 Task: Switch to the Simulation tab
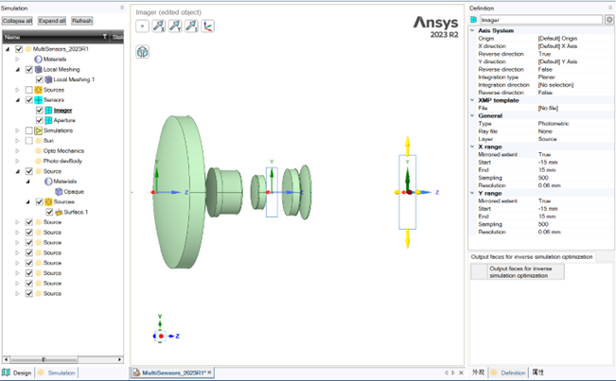coord(57,372)
